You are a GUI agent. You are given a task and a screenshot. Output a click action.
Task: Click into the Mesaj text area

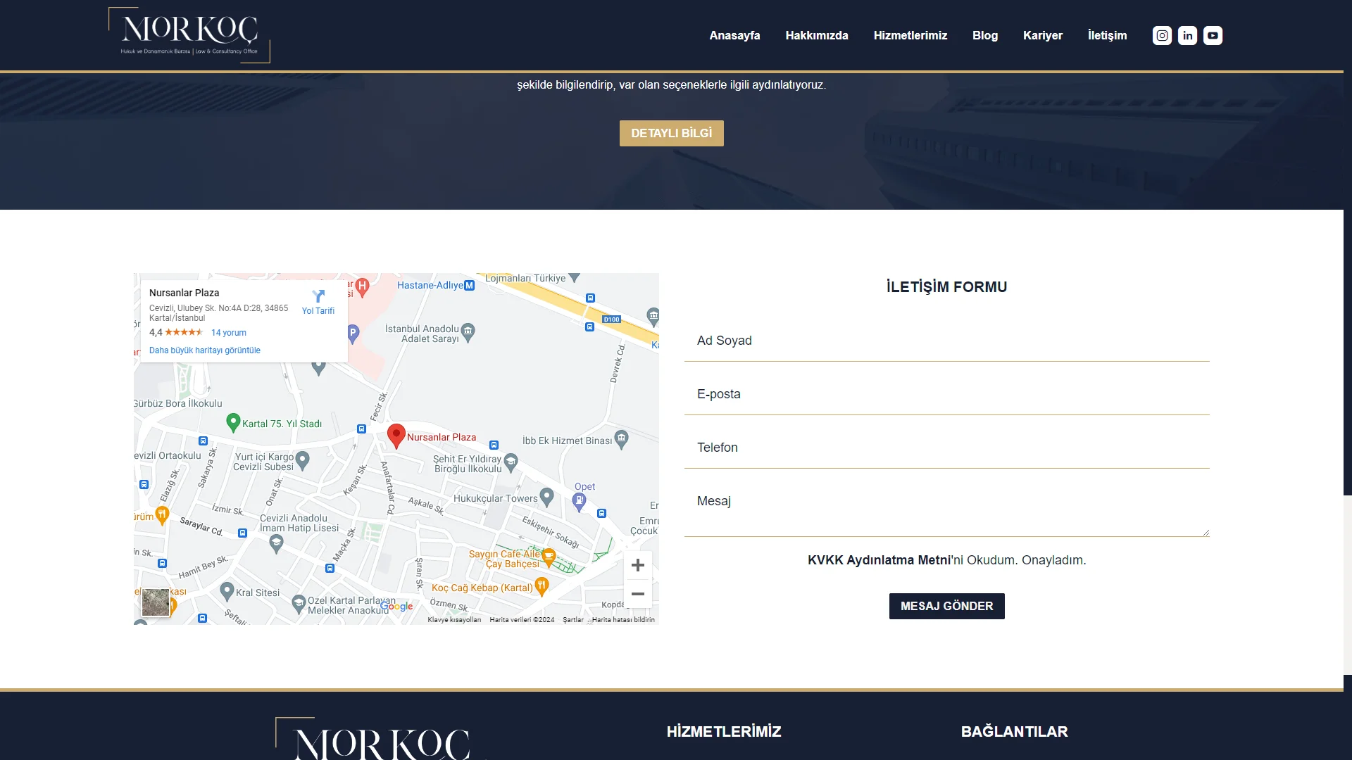click(x=946, y=510)
